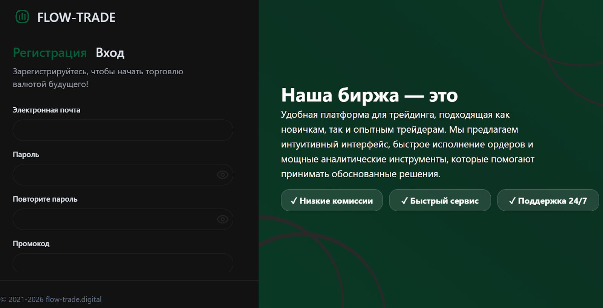Focus the Электронная почта input field
Image resolution: width=603 pixels, height=308 pixels.
pos(123,130)
